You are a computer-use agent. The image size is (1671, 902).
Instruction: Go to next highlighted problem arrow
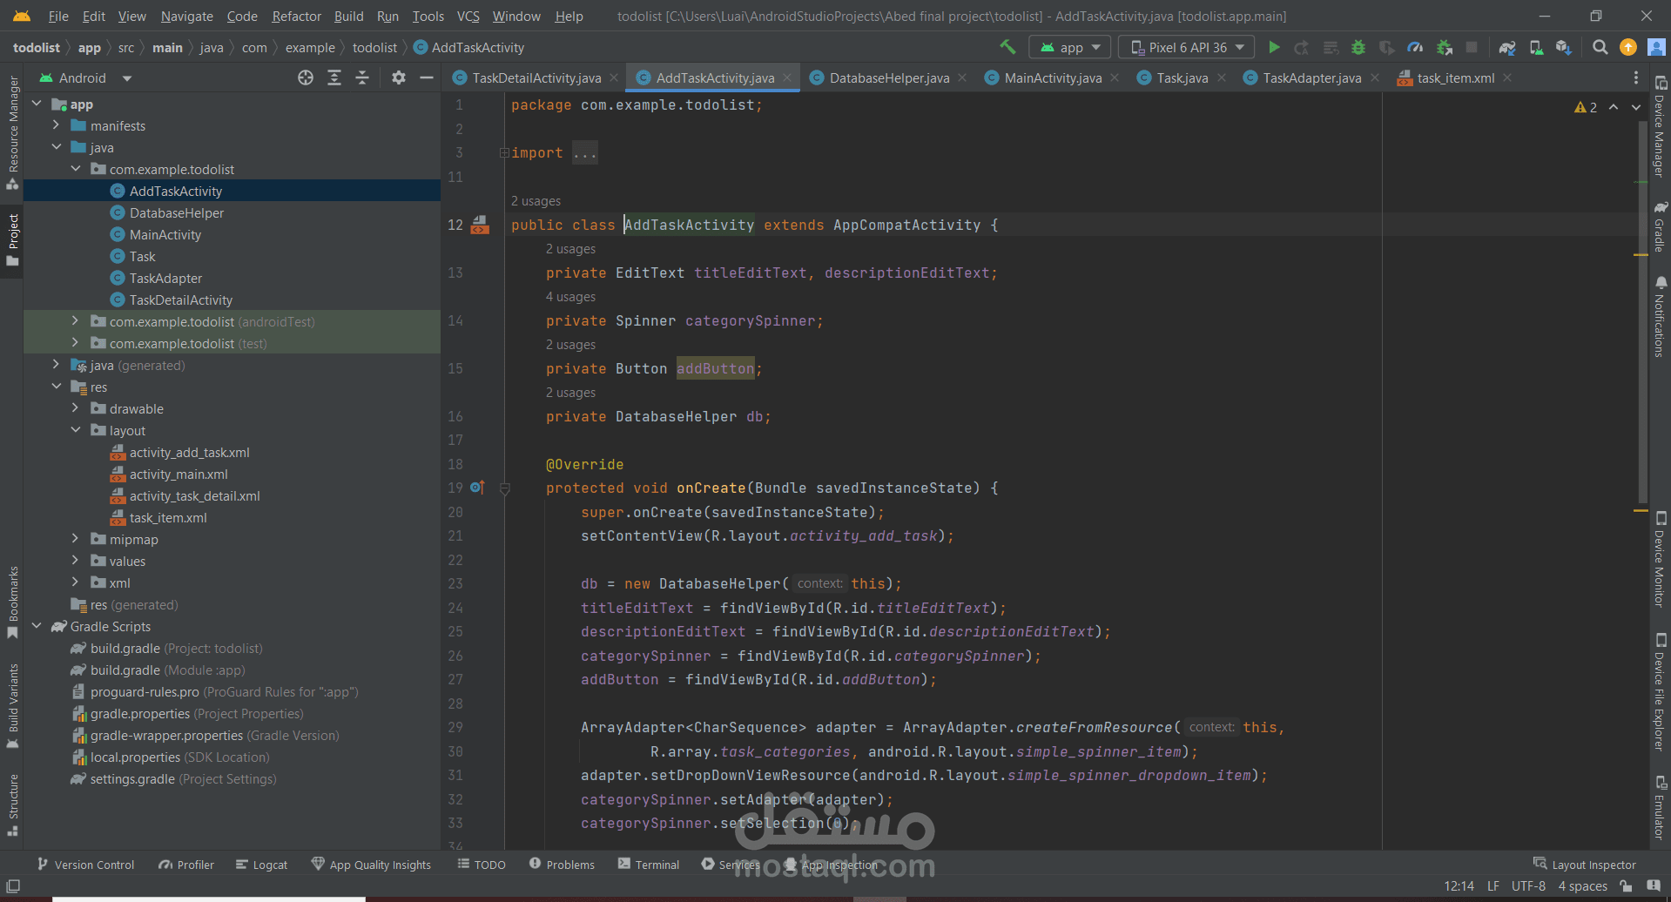1636,107
